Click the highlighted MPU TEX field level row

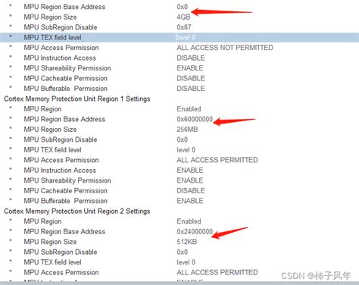(x=179, y=37)
